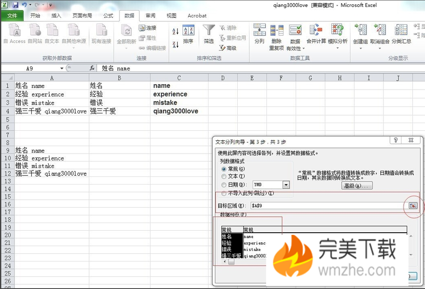Click preview horizontal scrollbar thumb

tap(231, 261)
